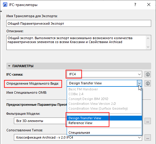156x144 pixels.
Task: Click the description scrollbar up arrow
Action: pyautogui.click(x=148, y=38)
